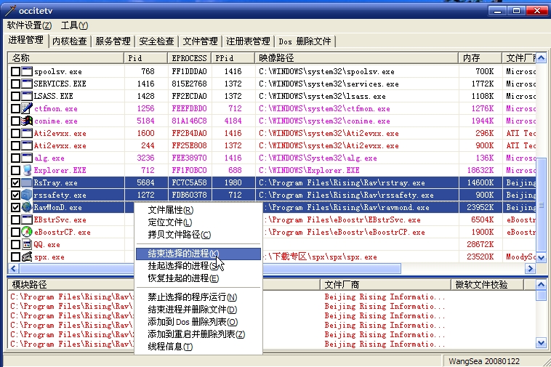The width and height of the screenshot is (551, 367).
Task: Check the LSASS.EXE checkbox
Action: tap(15, 96)
